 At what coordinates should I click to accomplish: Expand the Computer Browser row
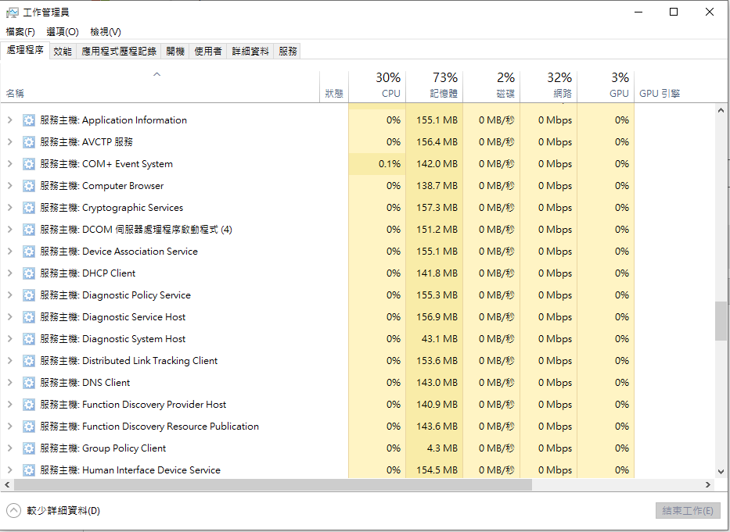coord(9,186)
